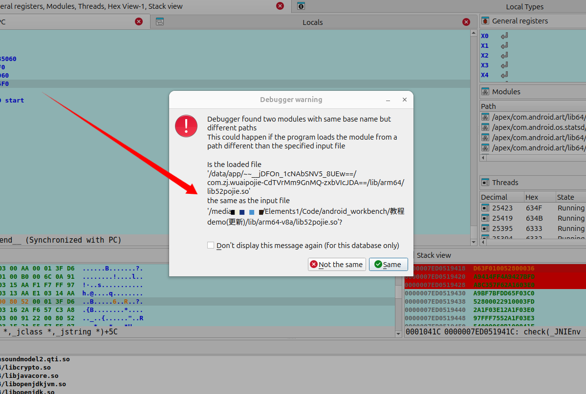586x394 pixels.
Task: Click scroll down arrow in Hex view
Action: tap(398, 333)
